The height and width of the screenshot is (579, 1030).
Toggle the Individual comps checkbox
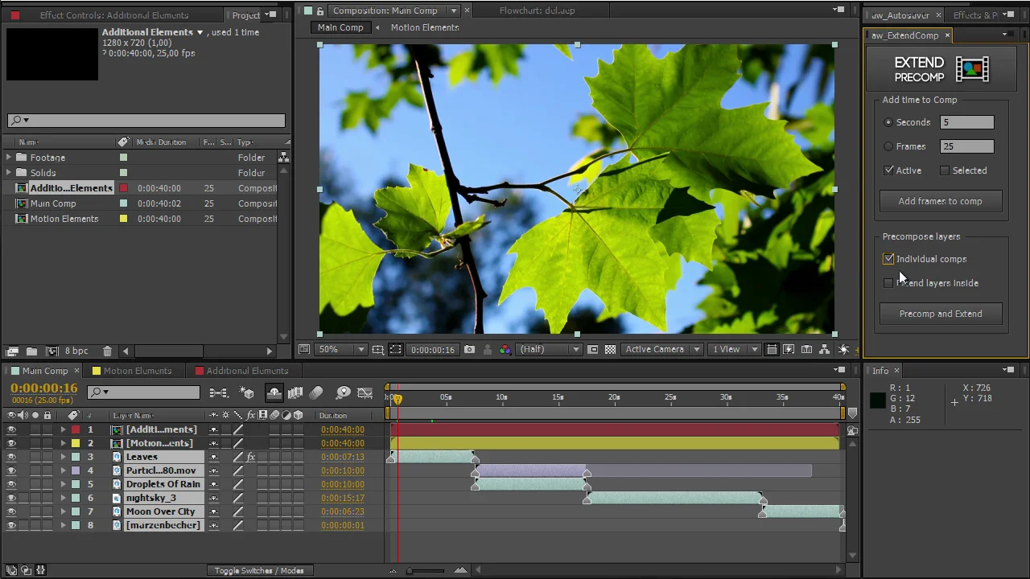coord(888,259)
